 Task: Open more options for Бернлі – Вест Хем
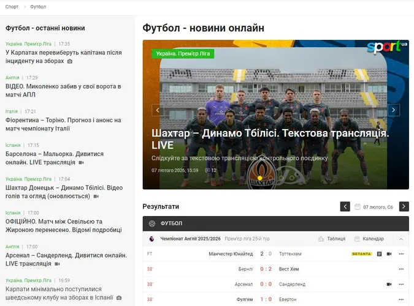tap(401, 269)
